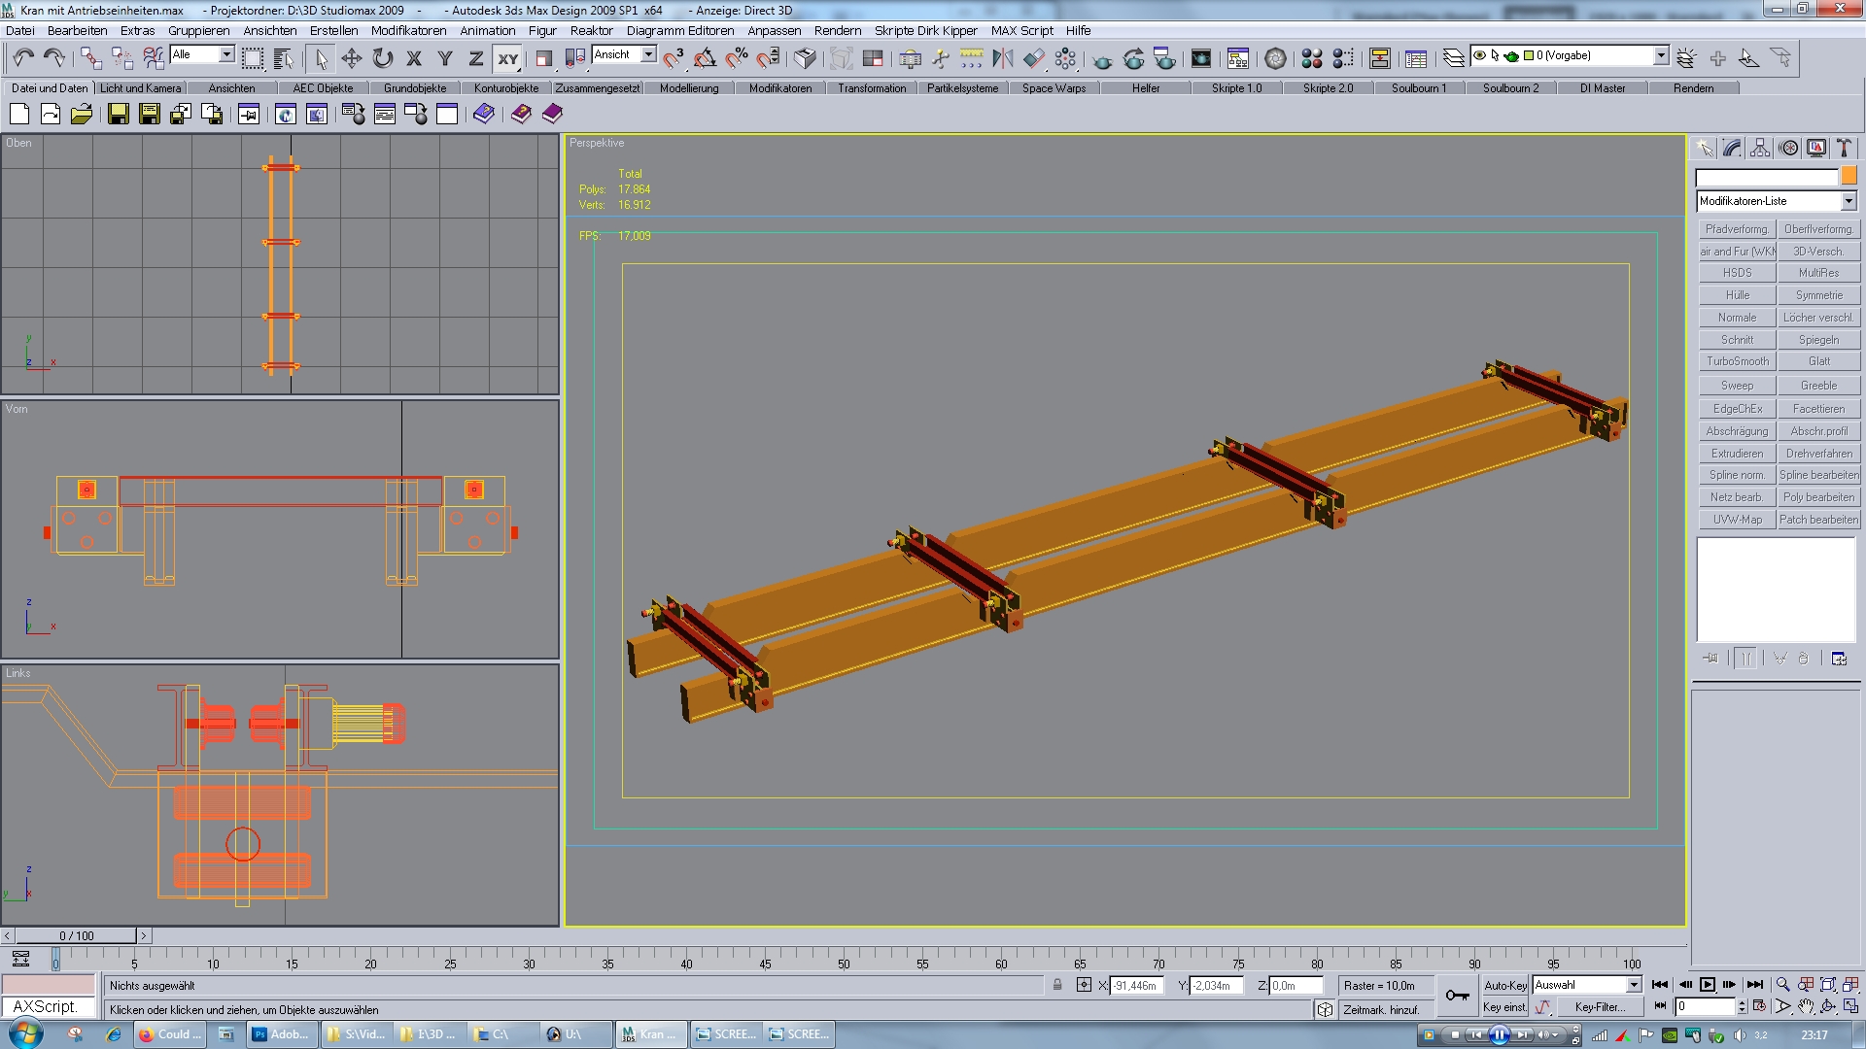Click the TurboSmooth modifier button
Screen dimensions: 1866x1049
click(1737, 361)
